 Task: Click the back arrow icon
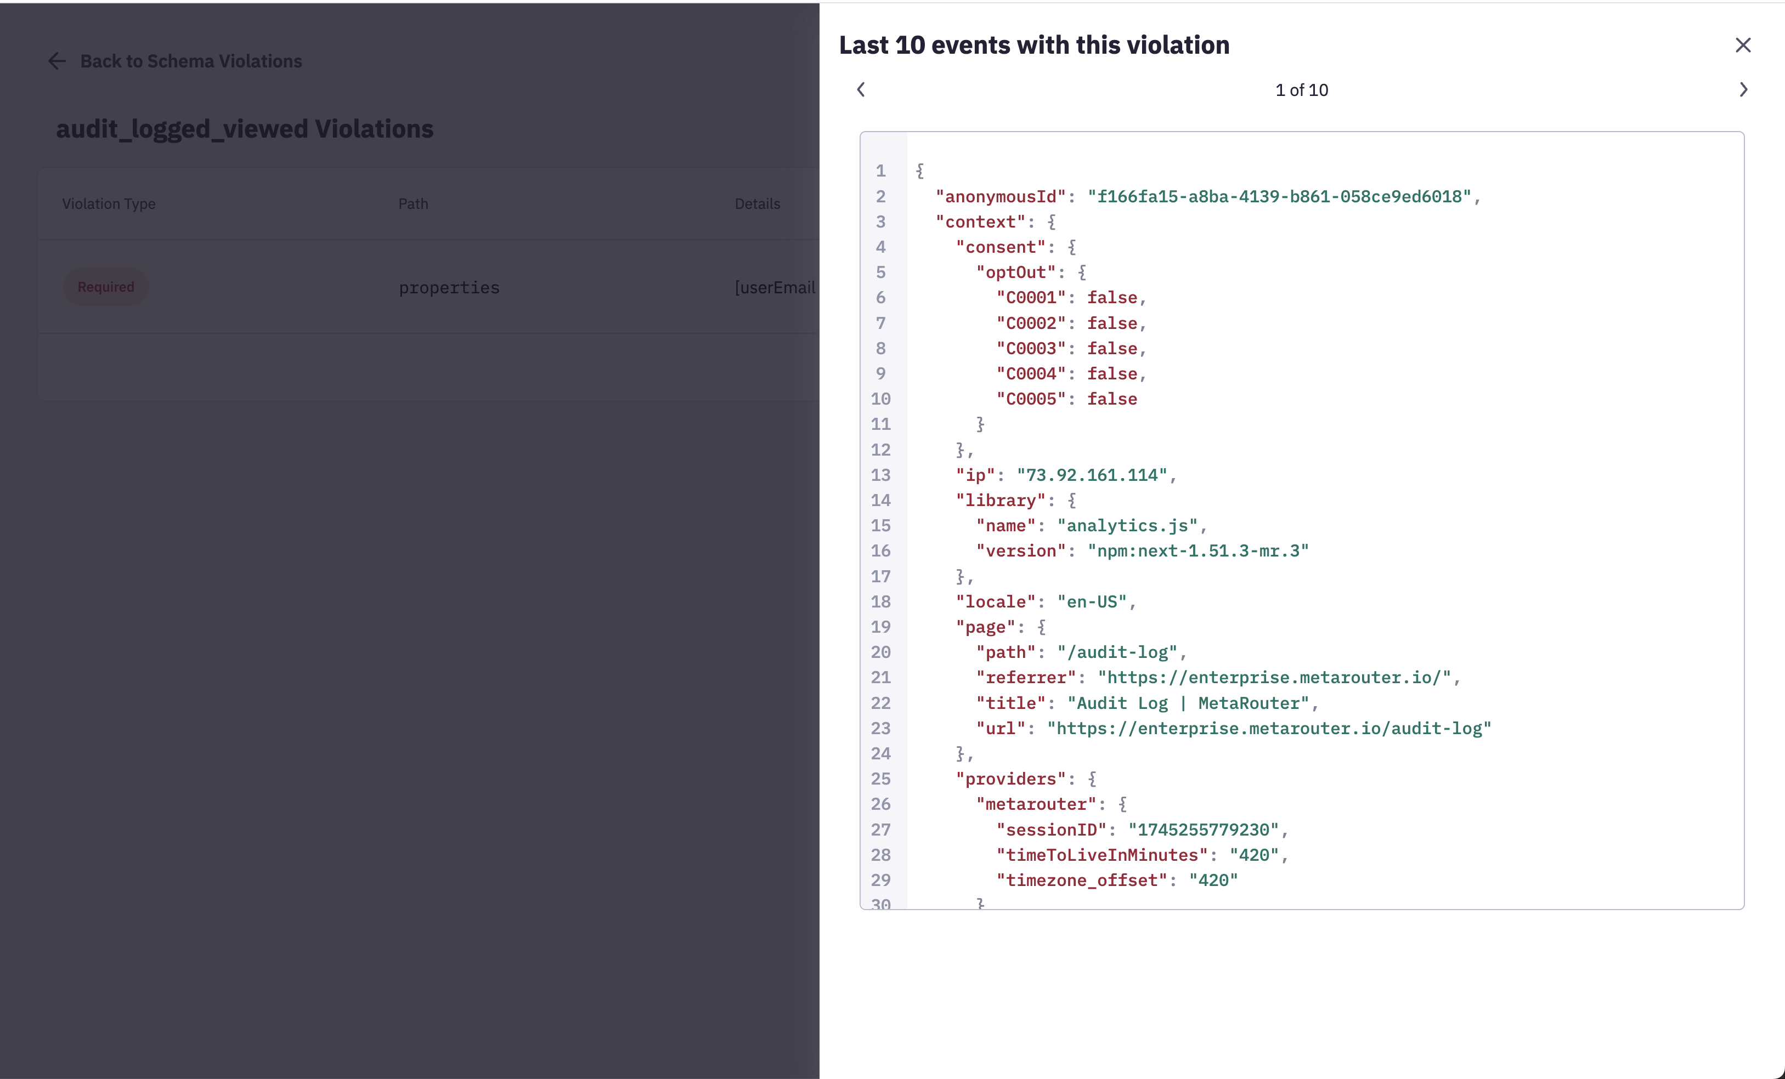57,61
